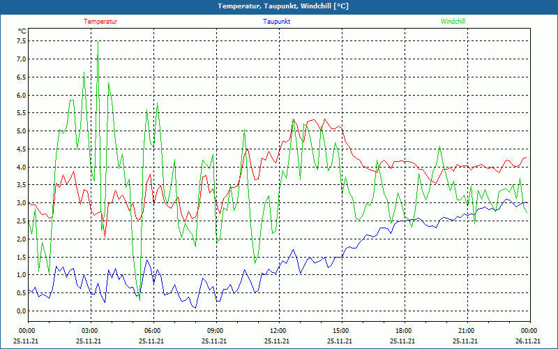Viewport: 558px width, 349px height.
Task: Click the highest green Windchill peak
Action: point(98,42)
